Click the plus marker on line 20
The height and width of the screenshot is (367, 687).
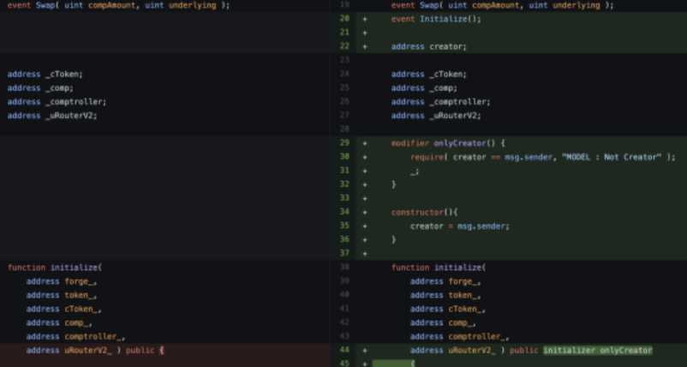365,19
